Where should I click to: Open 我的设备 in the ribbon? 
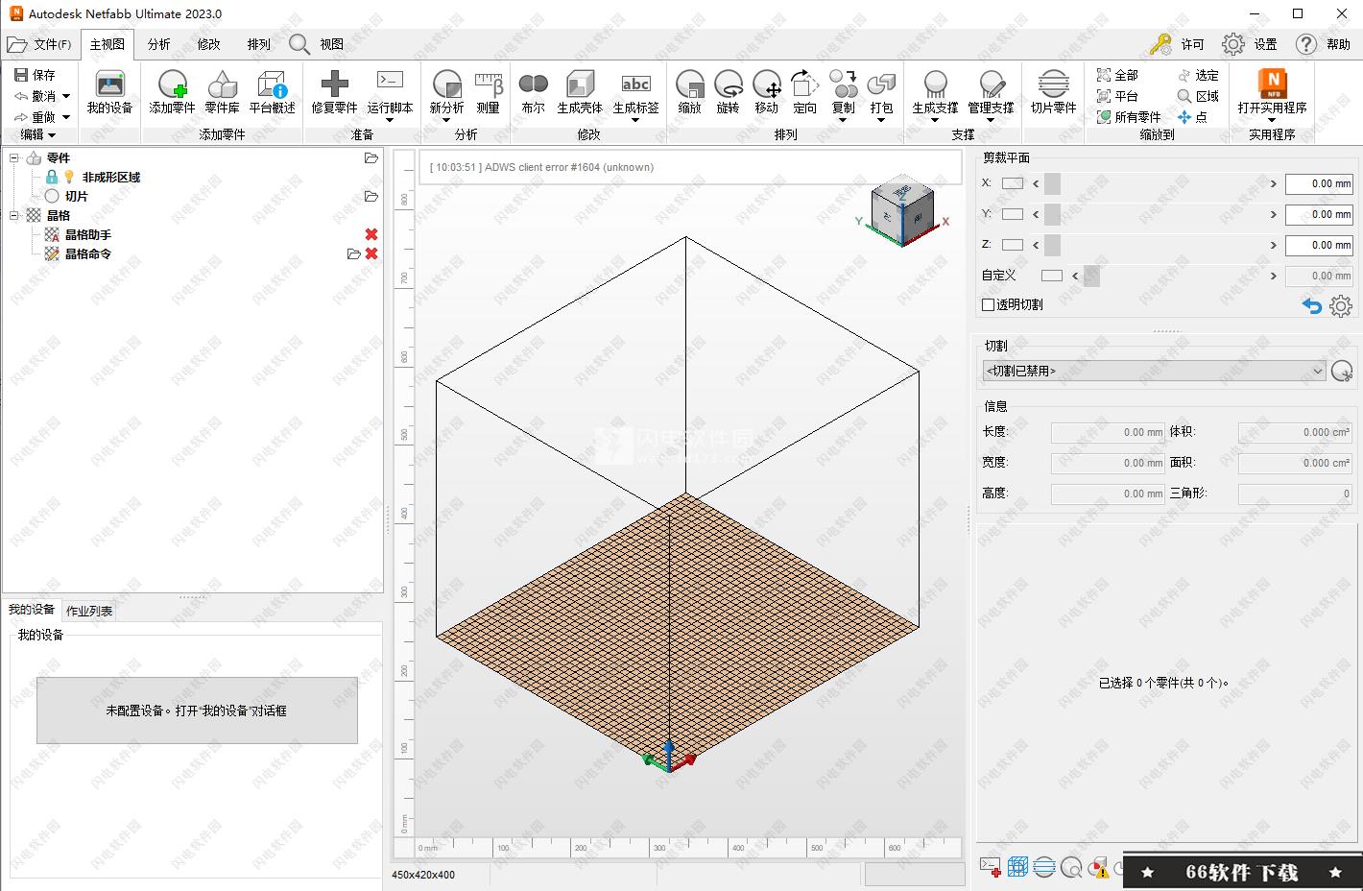coord(109,92)
